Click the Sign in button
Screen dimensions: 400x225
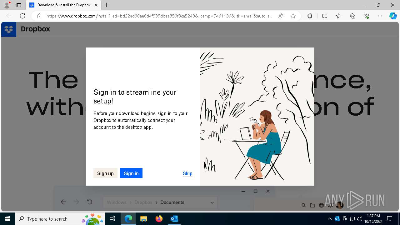[x=131, y=173]
